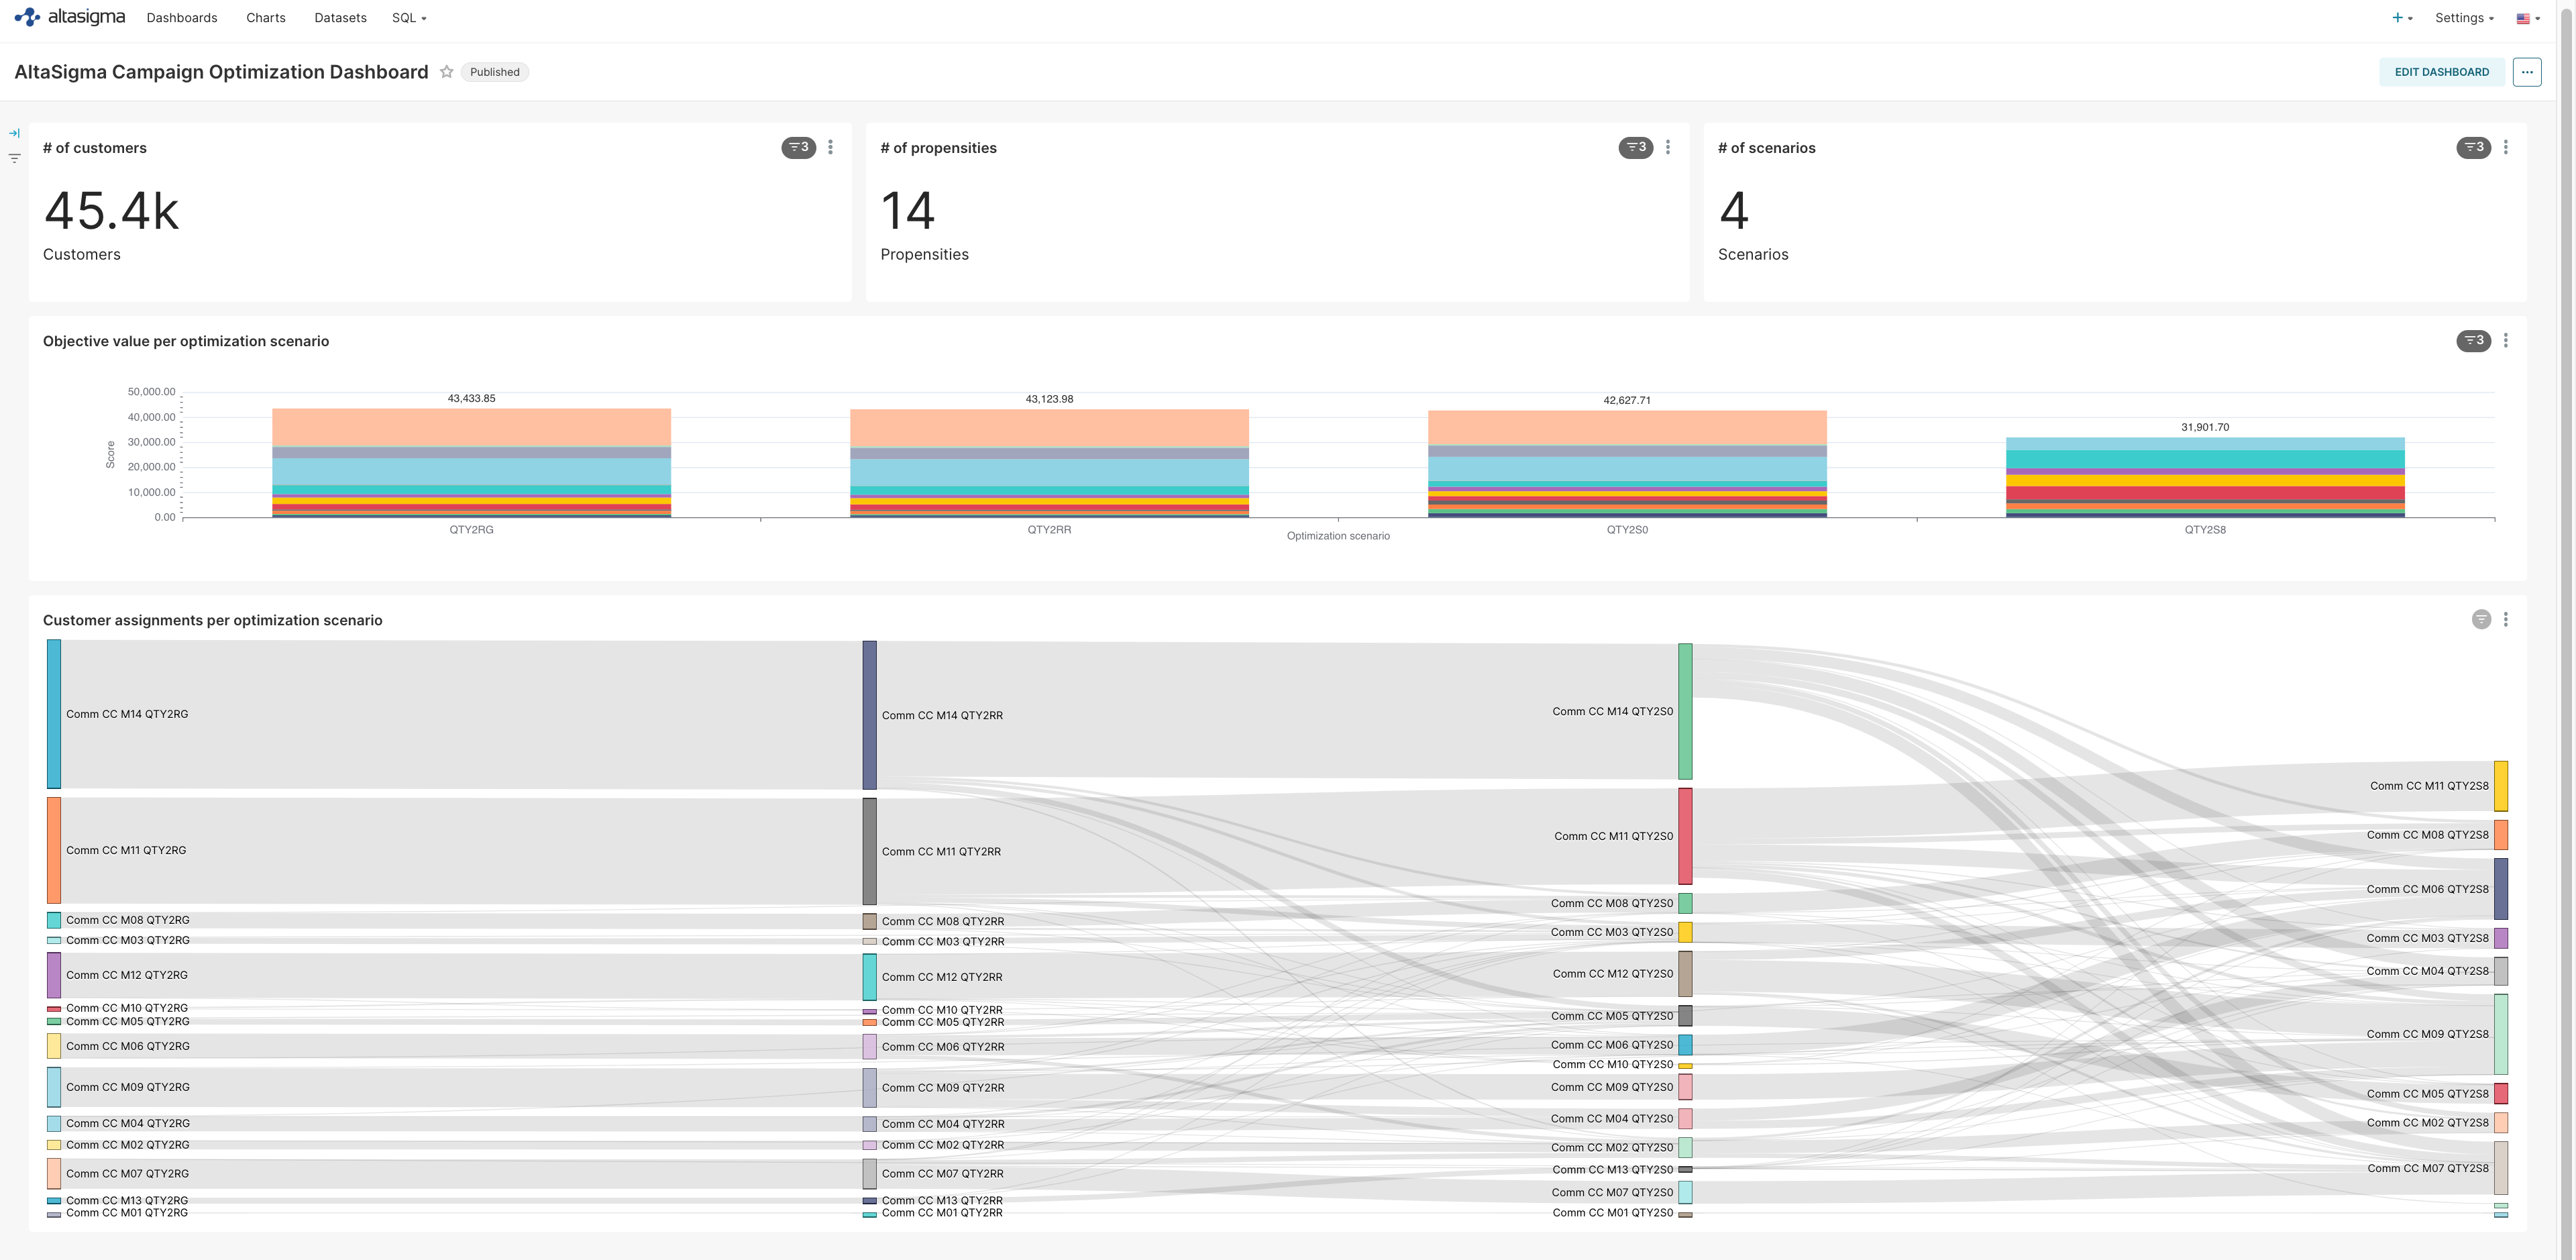Open three-dot menu on Customer assignments chart
Screen dimensions: 2576x1260
pyautogui.click(x=2505, y=620)
